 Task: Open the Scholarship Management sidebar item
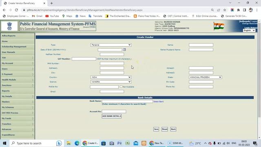[18, 47]
